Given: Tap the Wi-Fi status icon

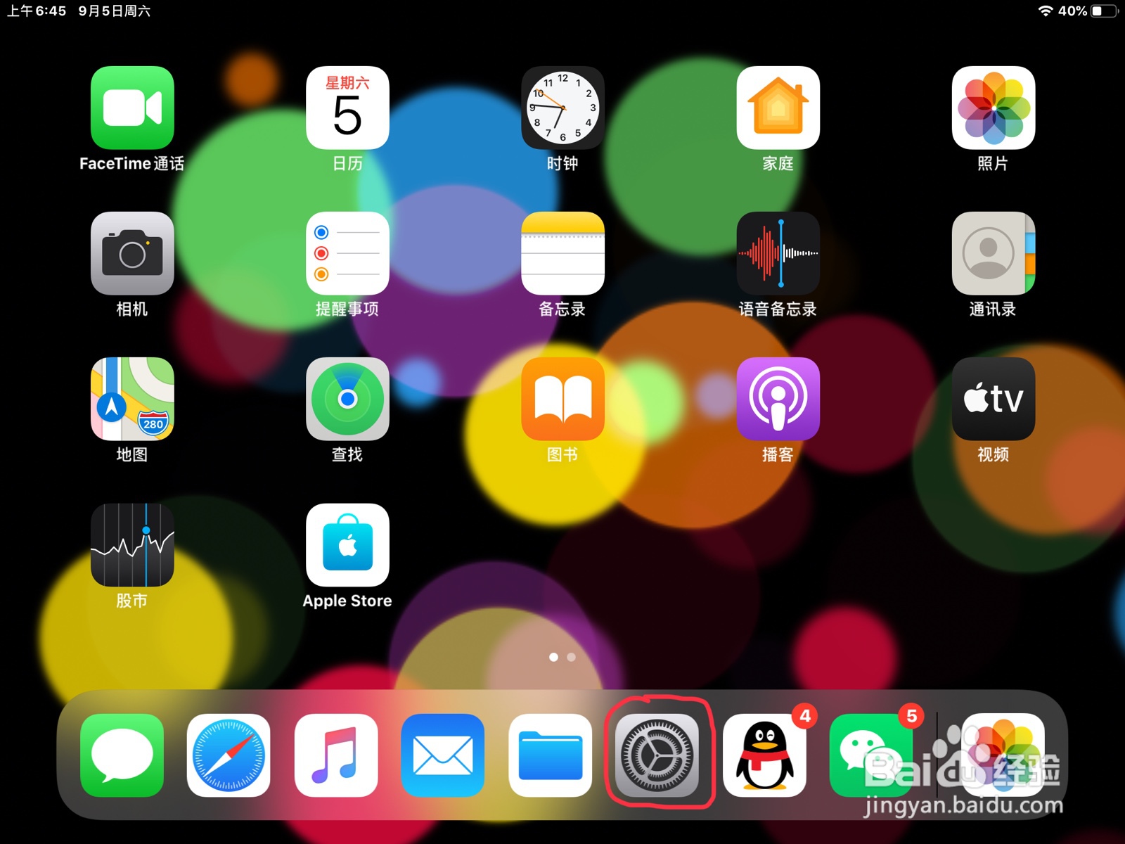Looking at the screenshot, I should (x=1046, y=11).
